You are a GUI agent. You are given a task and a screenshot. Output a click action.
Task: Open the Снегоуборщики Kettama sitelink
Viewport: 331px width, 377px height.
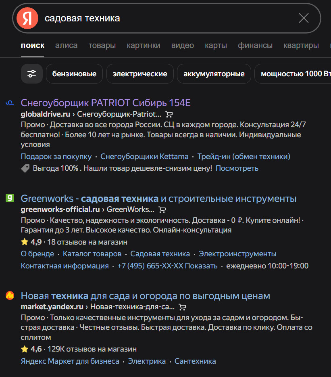pos(144,157)
